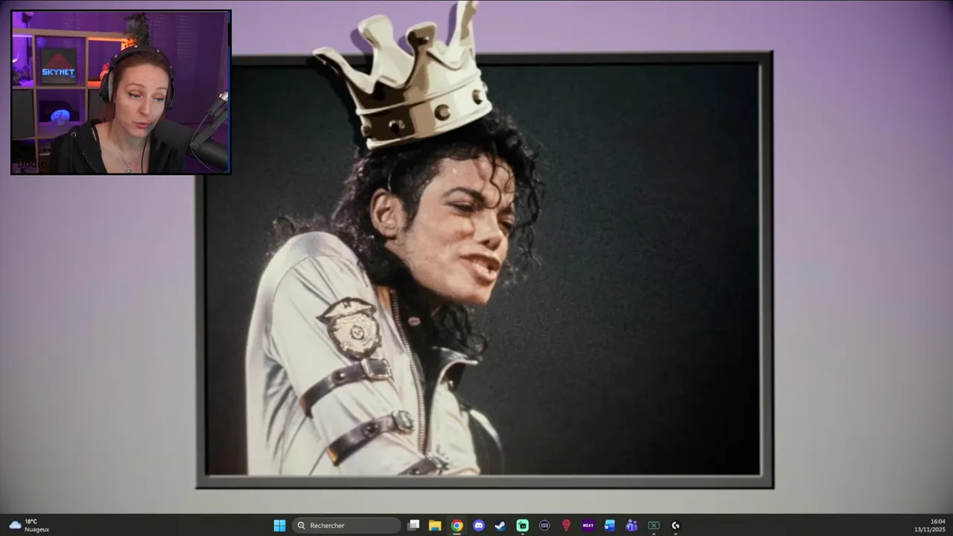Click the webcam overlay of the streamer
The image size is (953, 536).
tap(121, 92)
